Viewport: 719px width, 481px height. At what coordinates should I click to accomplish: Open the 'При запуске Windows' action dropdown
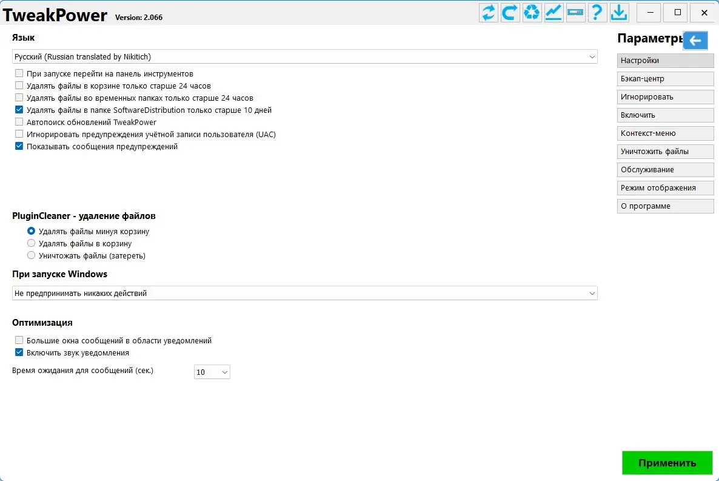pyautogui.click(x=304, y=293)
